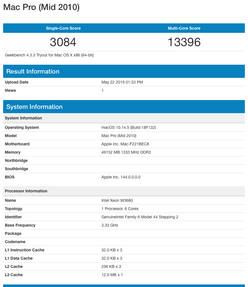
Task: Click the Motherboard row label
Action: coord(17,144)
